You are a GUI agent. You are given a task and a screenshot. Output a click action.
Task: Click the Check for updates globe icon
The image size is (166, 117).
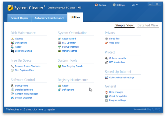pos(107,96)
